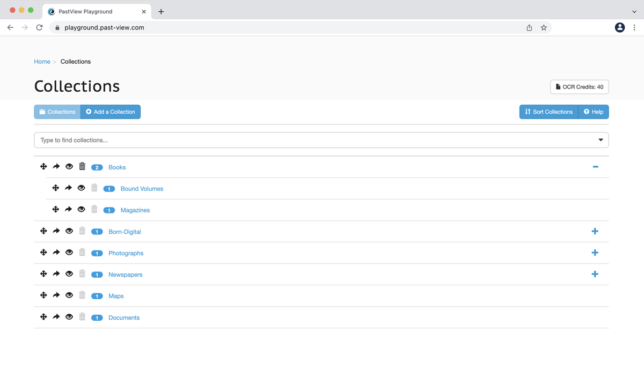
Task: Toggle the eye icon for Newspapers
Action: pyautogui.click(x=69, y=274)
